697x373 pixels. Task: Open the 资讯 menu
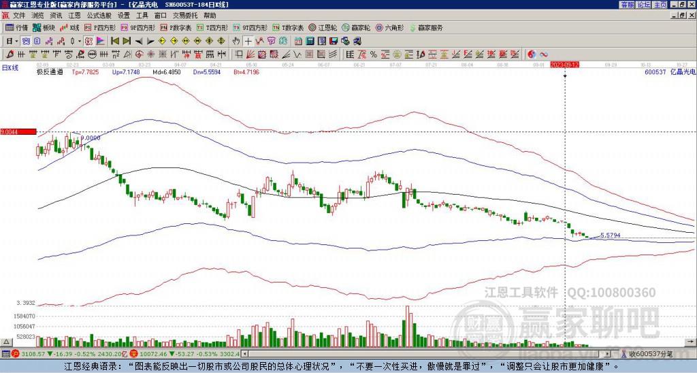point(56,16)
